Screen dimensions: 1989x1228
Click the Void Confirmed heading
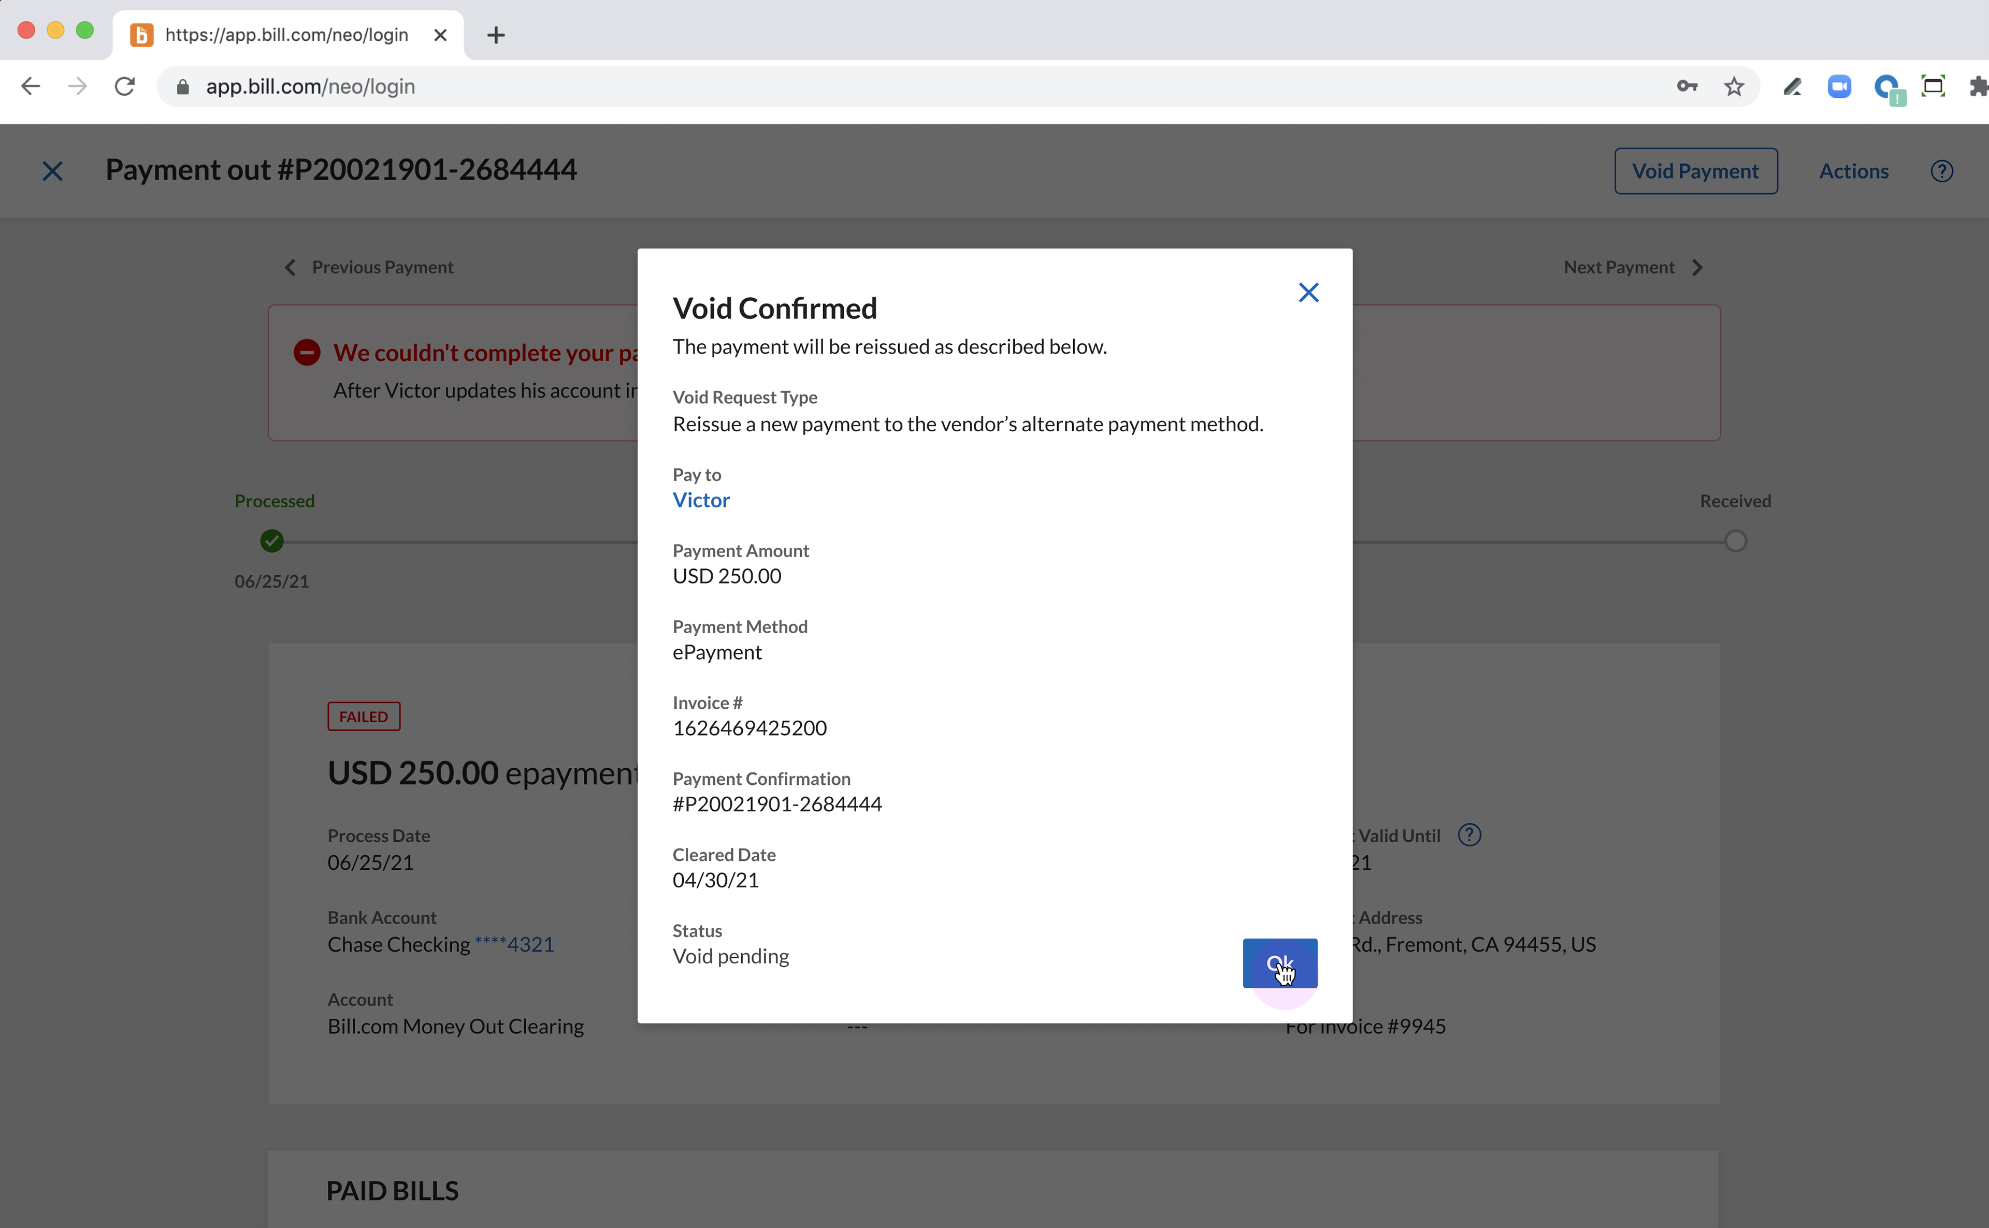pyautogui.click(x=774, y=309)
